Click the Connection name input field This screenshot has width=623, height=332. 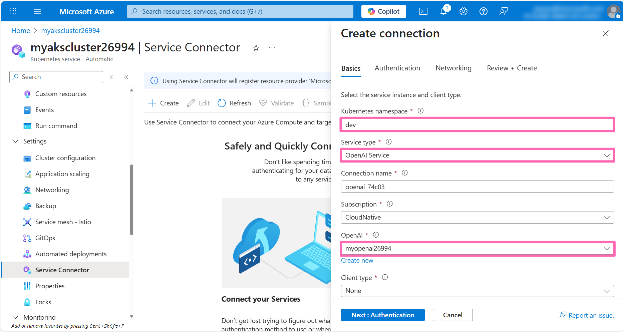(x=477, y=187)
